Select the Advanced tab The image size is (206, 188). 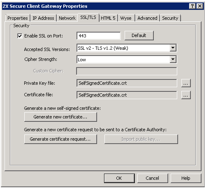click(x=147, y=18)
